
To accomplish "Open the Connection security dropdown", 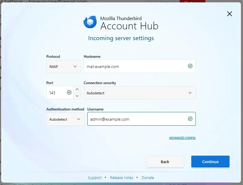I will tap(139, 93).
